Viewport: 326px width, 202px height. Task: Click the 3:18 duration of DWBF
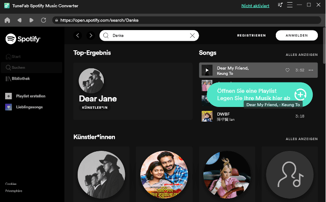point(300,116)
